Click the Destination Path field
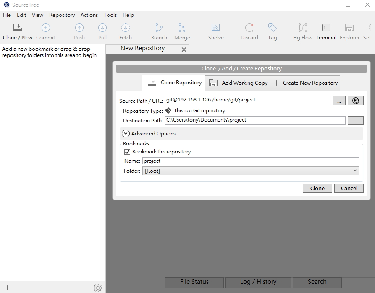 (255, 120)
